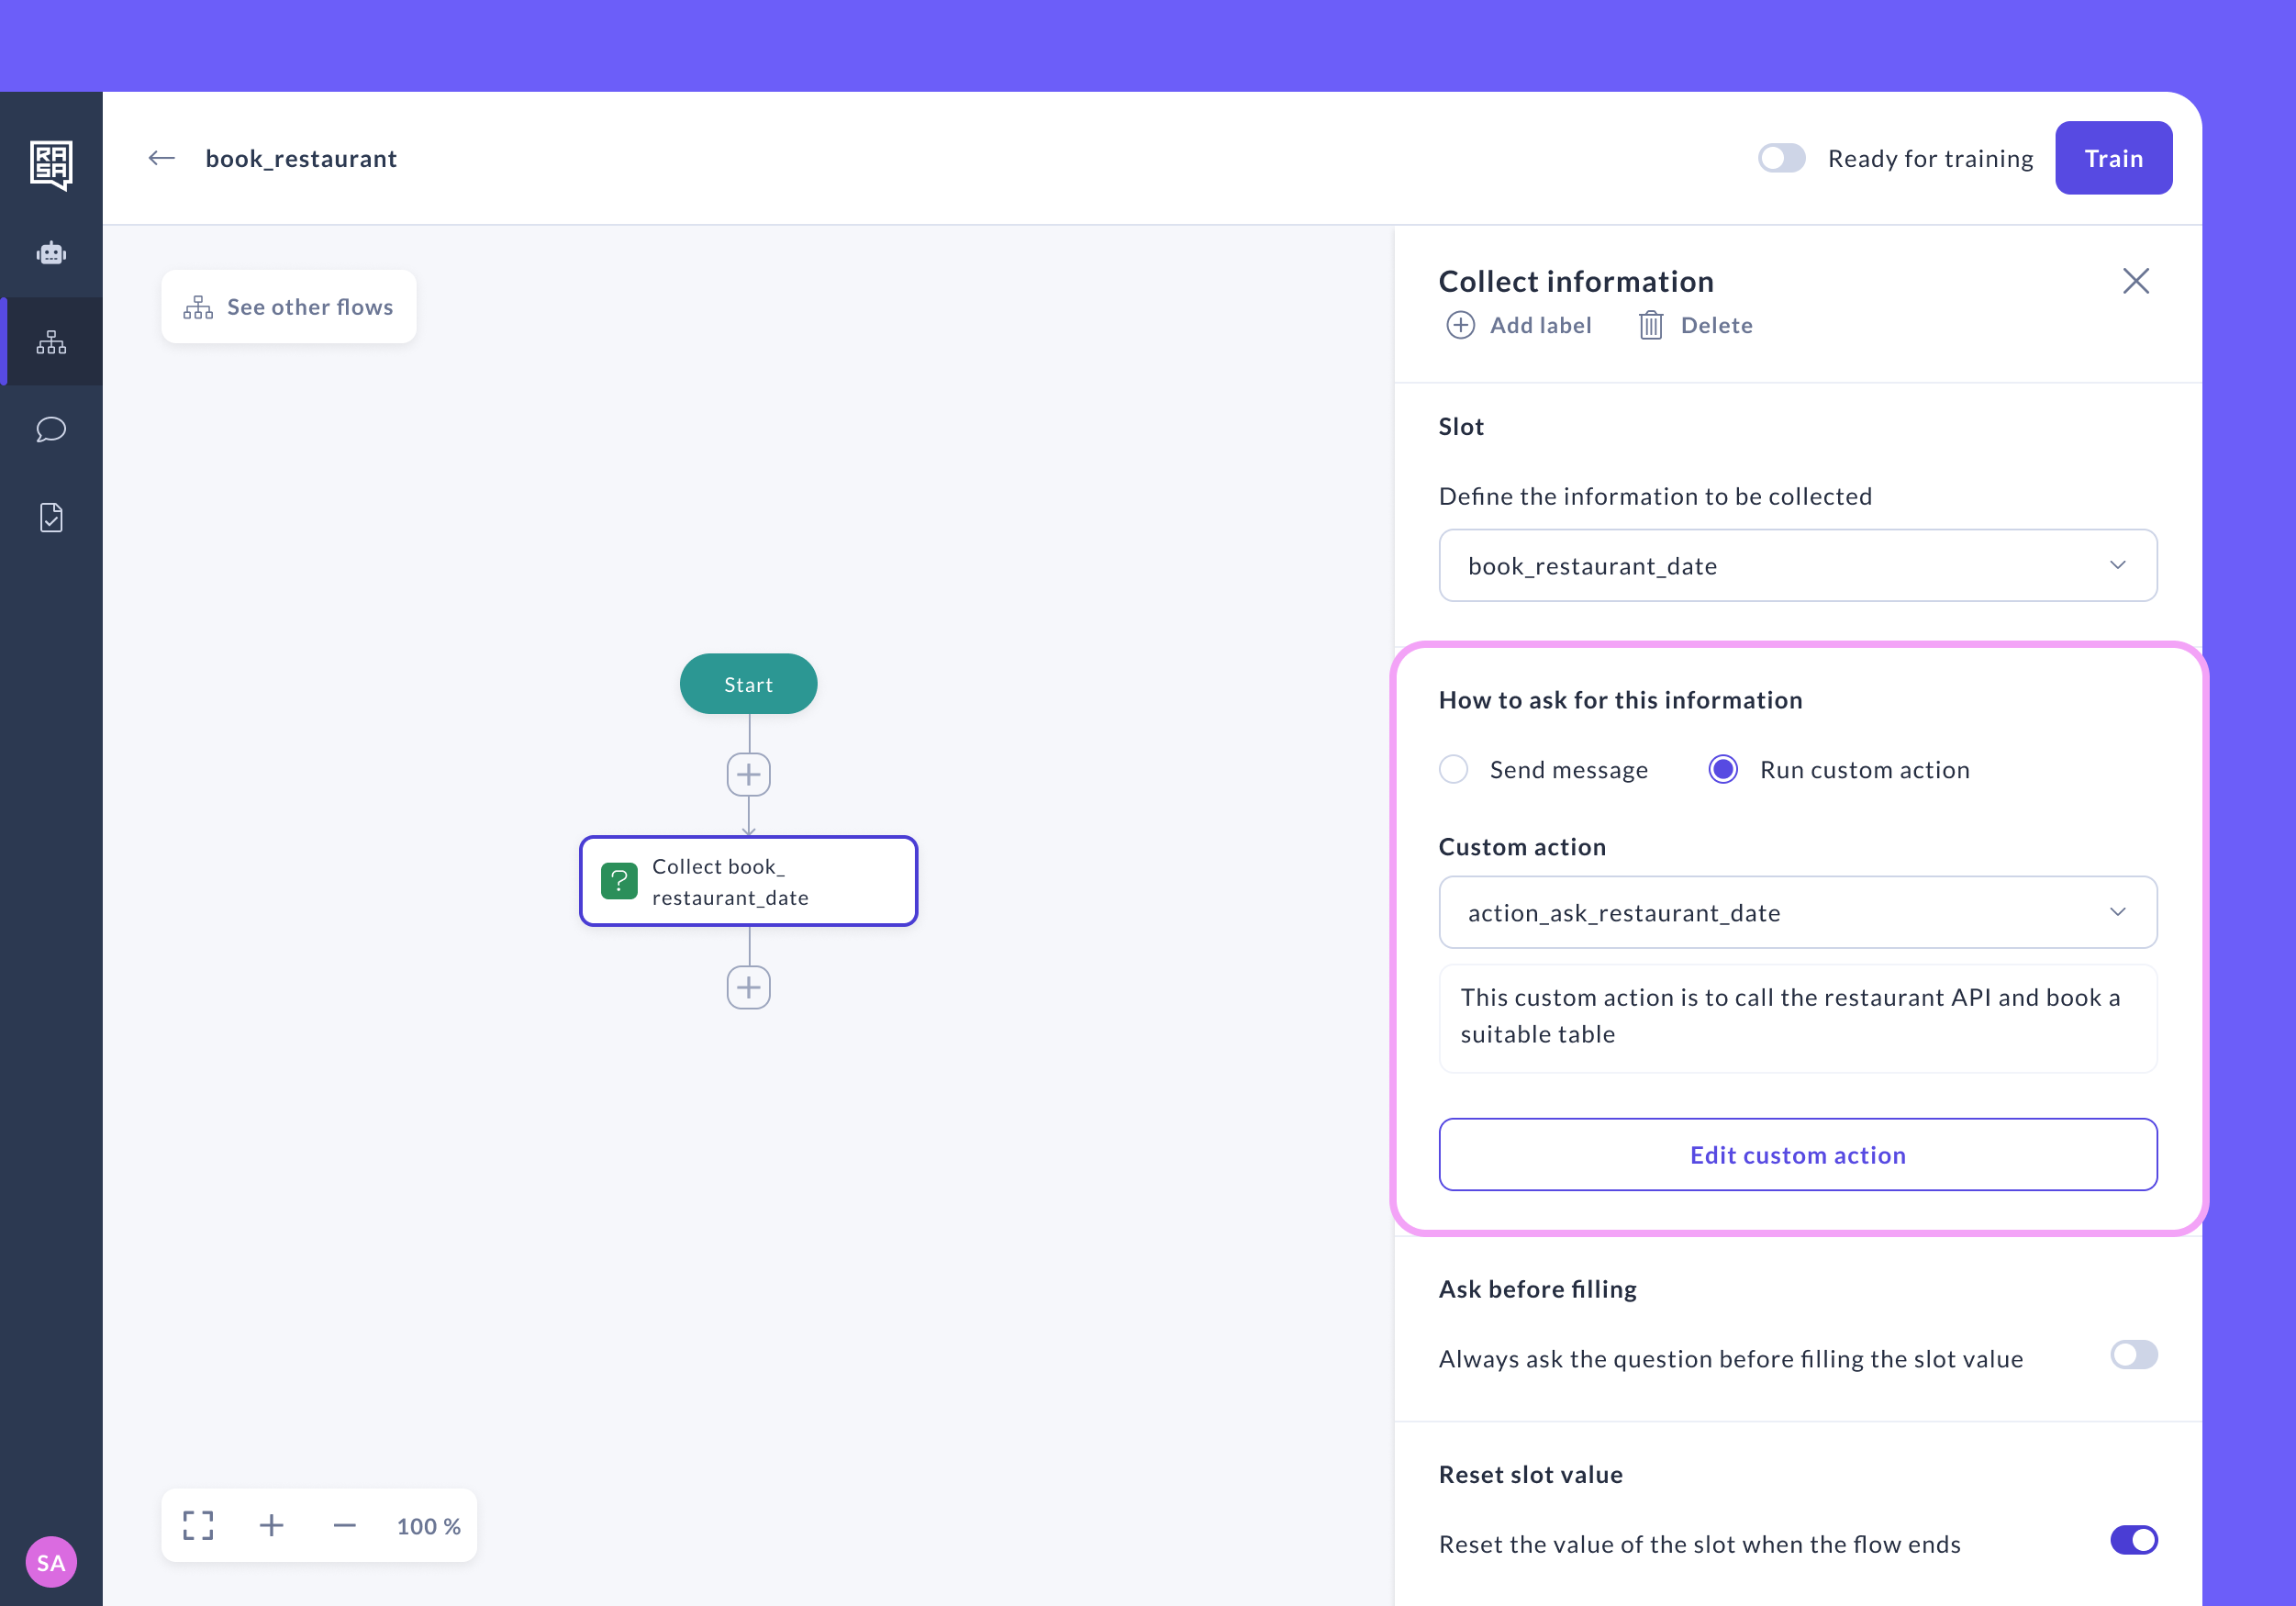Click the Define the information to be collected label

pos(1655,496)
